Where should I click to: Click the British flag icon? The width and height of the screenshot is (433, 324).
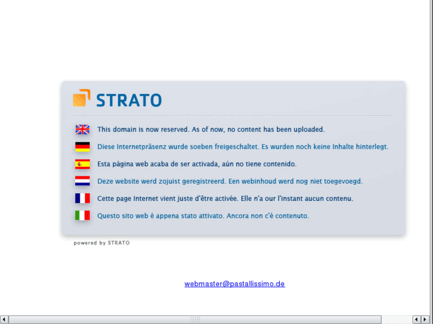pyautogui.click(x=83, y=130)
